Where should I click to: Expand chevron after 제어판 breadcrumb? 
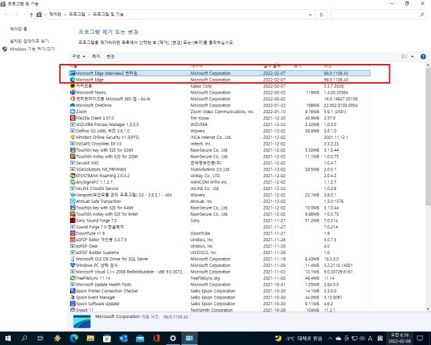65,14
